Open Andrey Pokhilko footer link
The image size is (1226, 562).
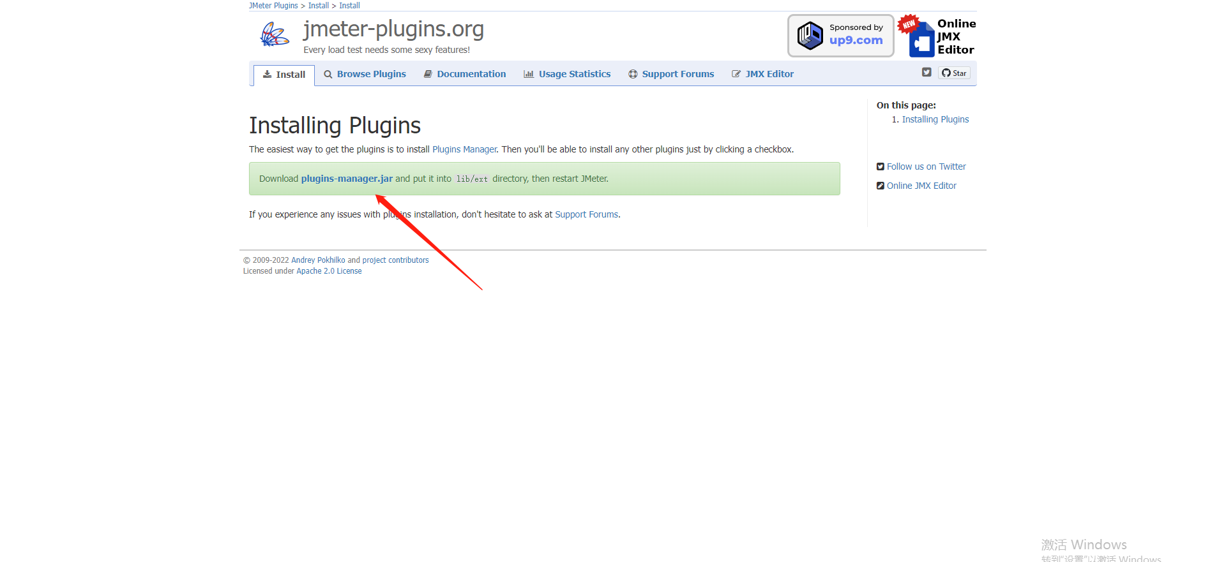pos(318,260)
